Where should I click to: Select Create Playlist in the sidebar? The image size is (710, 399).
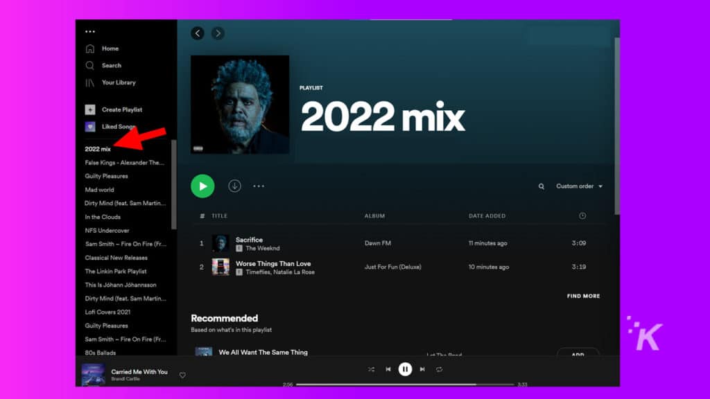point(122,109)
